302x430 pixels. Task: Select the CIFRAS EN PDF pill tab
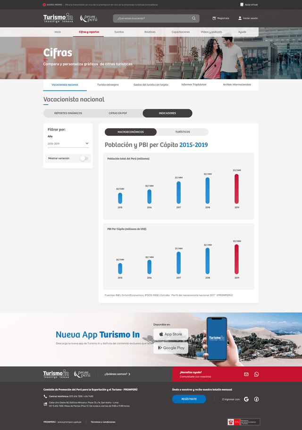pyautogui.click(x=118, y=113)
